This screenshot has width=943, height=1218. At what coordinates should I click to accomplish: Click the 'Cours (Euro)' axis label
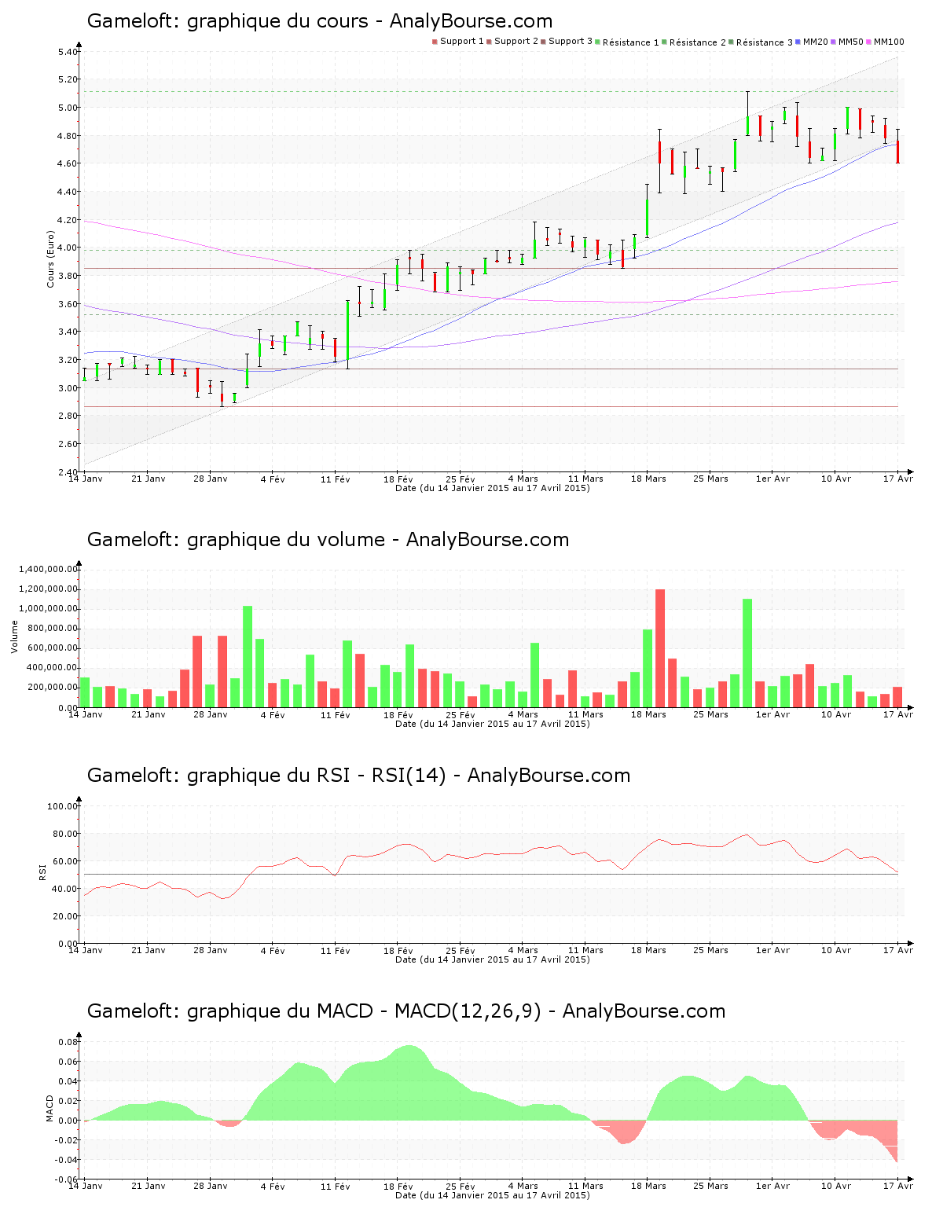(x=51, y=259)
